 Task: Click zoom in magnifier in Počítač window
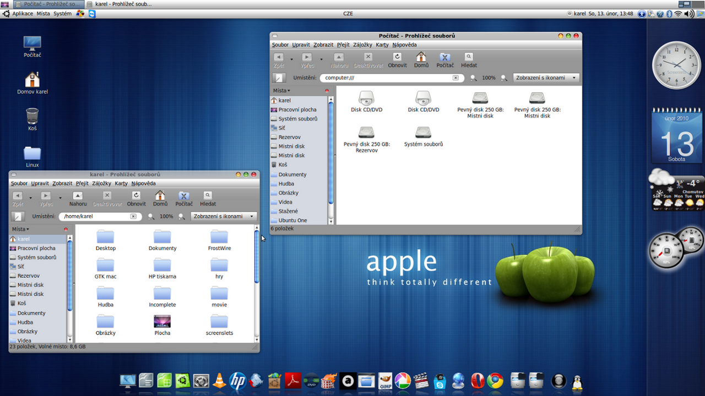(503, 78)
